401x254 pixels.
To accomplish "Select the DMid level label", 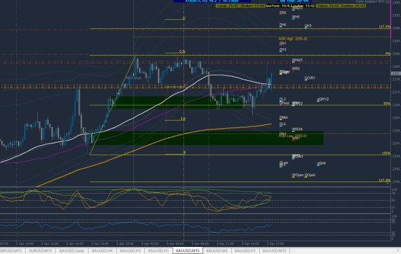I will [284, 117].
